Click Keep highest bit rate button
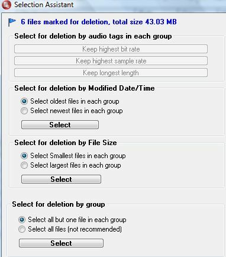This screenshot has height=257, width=226. (111, 49)
